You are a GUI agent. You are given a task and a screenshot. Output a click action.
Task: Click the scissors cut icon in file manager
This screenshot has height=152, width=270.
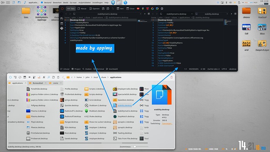click(39, 77)
